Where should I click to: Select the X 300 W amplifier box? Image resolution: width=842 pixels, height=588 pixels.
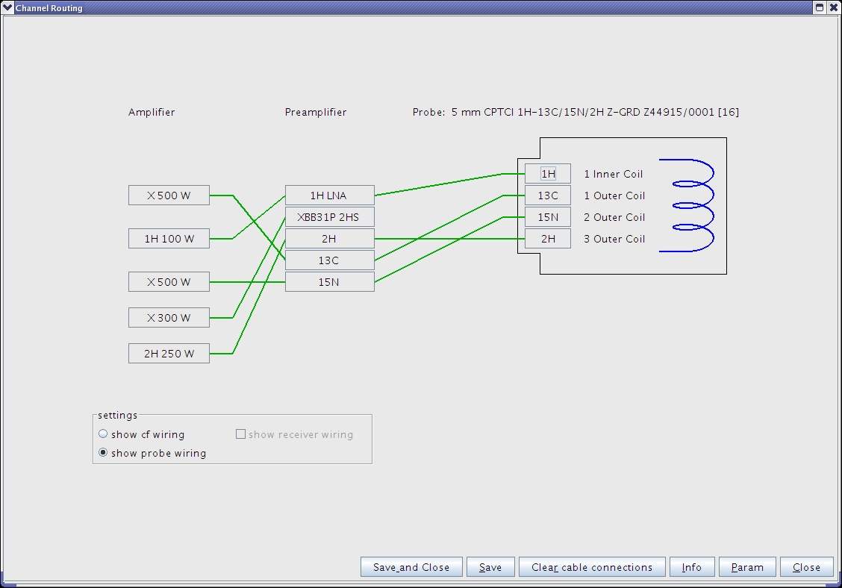coord(169,318)
